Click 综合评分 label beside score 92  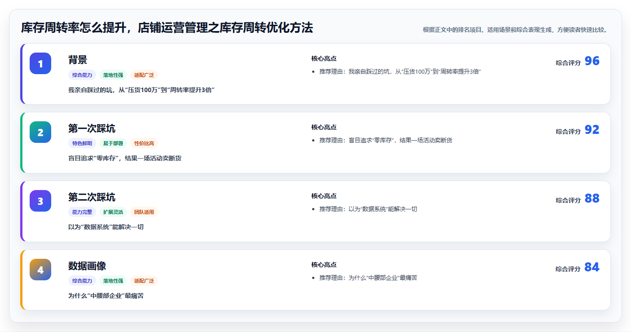tap(568, 132)
